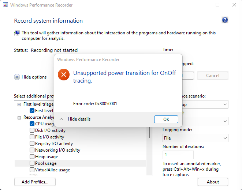The width and height of the screenshot is (242, 190).
Task: Click the 'Recording not started' status text
Action: click(54, 50)
